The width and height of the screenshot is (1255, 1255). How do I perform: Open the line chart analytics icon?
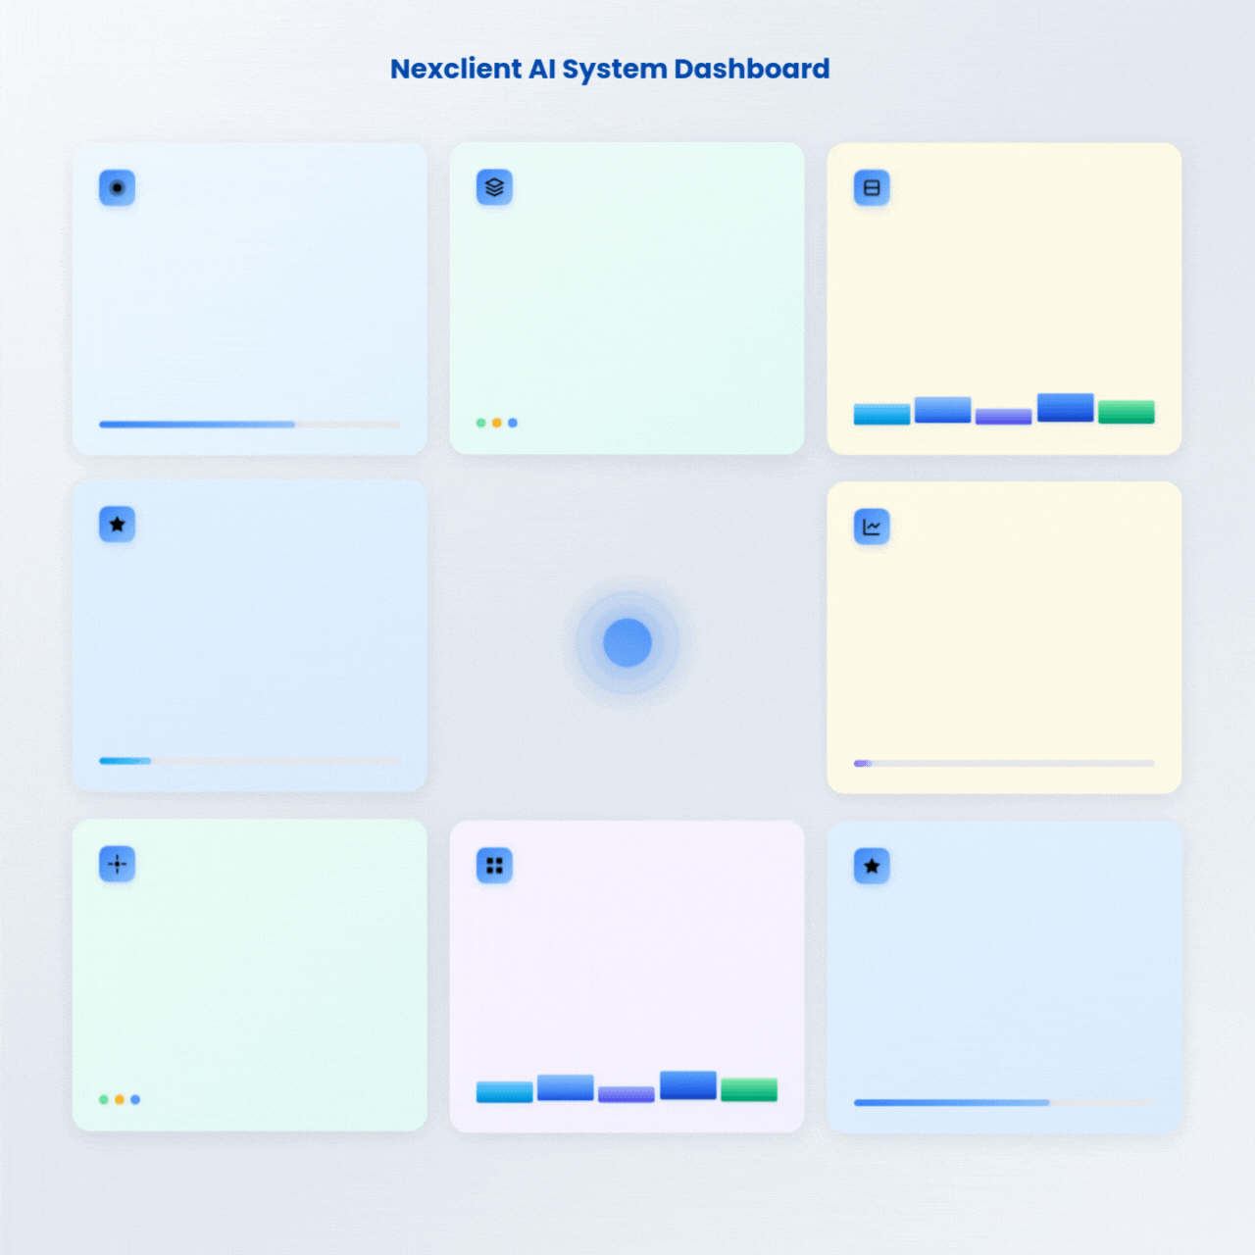click(x=871, y=527)
